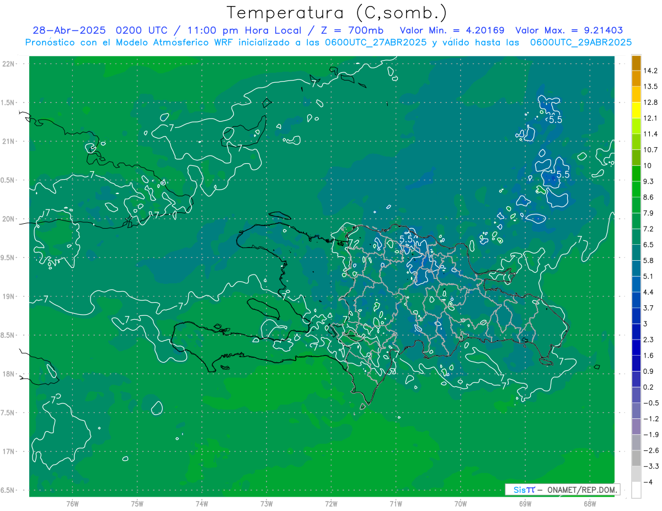Click the '13.5' colorbar value

point(651,87)
